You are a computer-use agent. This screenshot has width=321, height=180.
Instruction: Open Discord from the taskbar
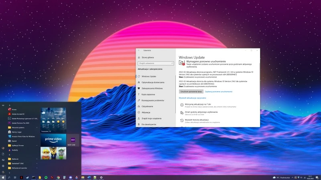pos(71,178)
